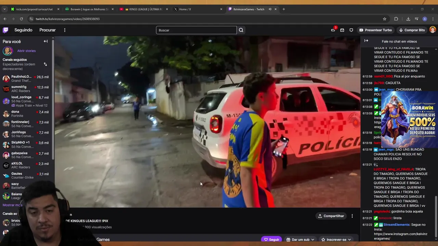Show more channels via Mostrar mais
This screenshot has width=438, height=246.
[x=12, y=205]
